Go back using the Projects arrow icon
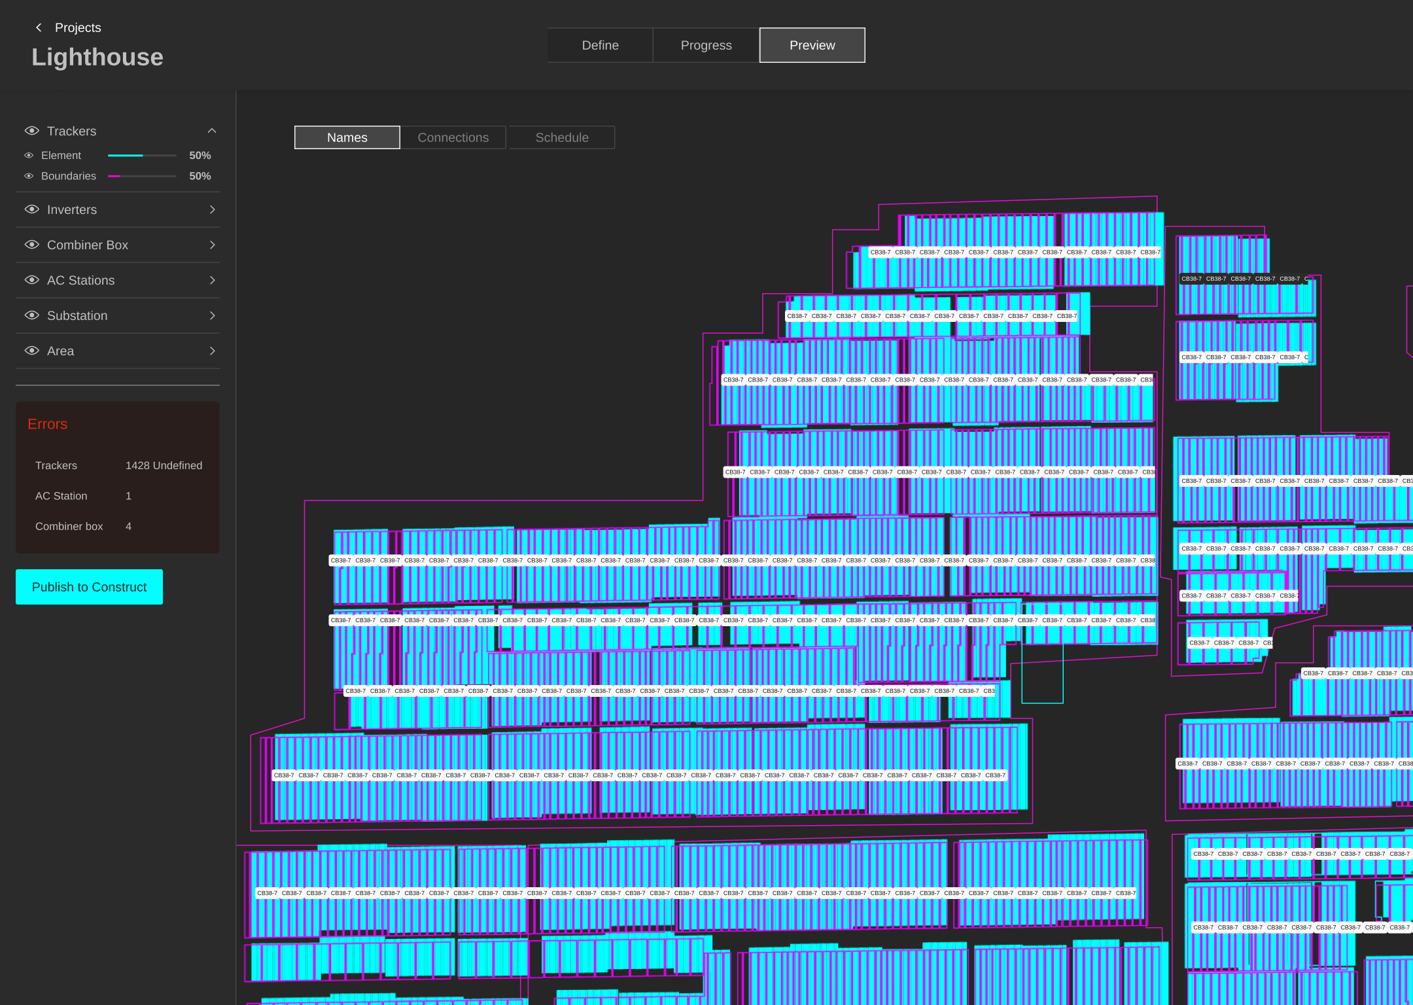 tap(39, 27)
